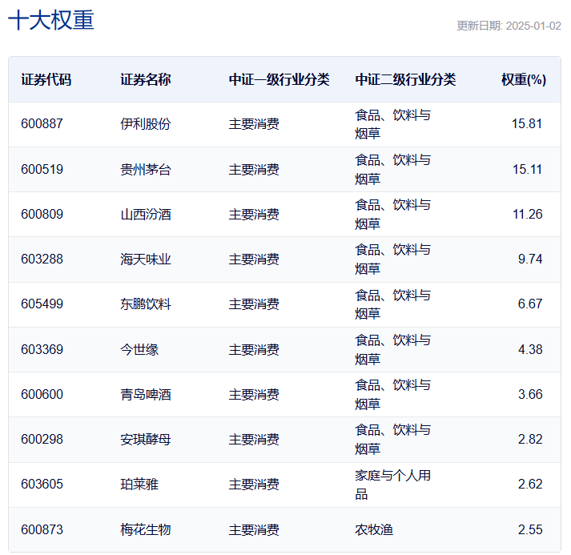Click weight value 2.82

point(530,439)
